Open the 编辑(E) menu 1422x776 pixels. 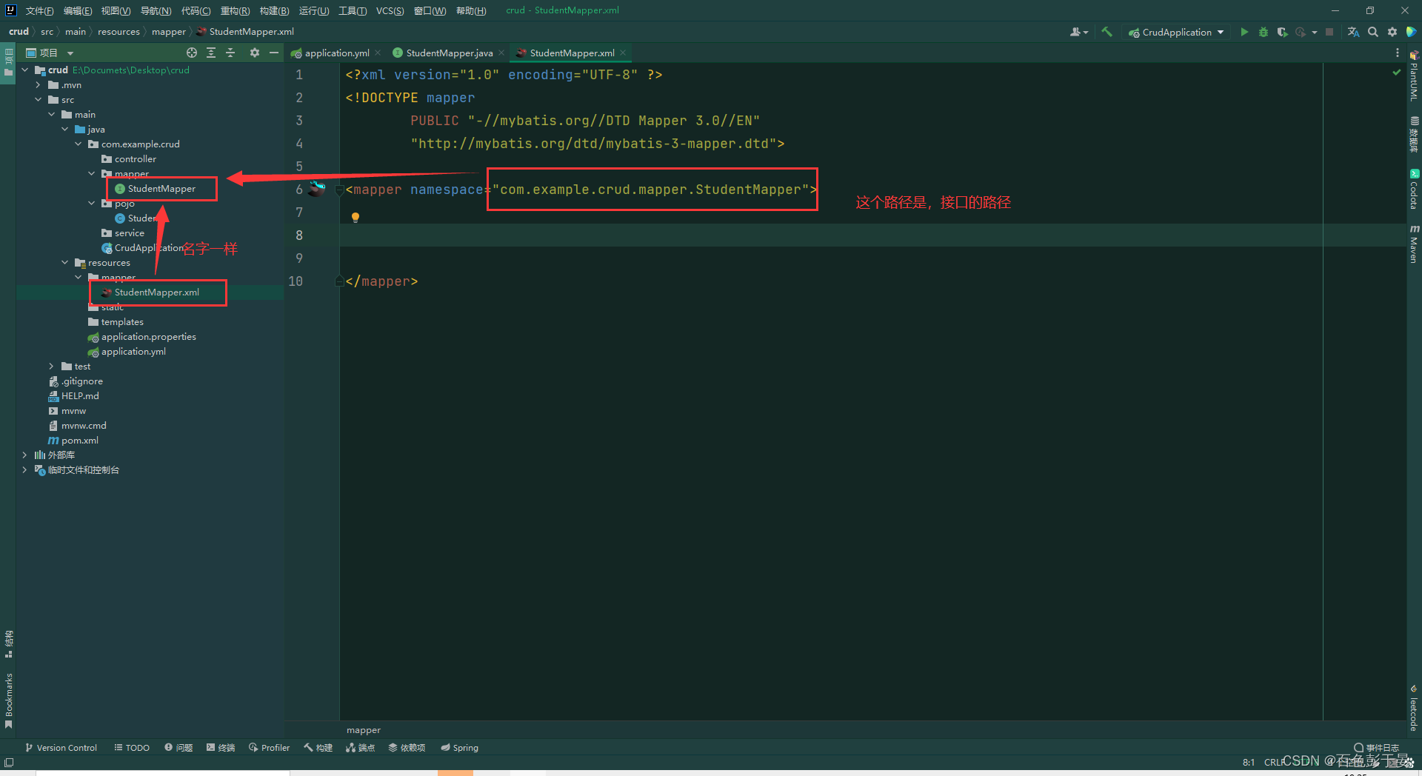tap(78, 10)
